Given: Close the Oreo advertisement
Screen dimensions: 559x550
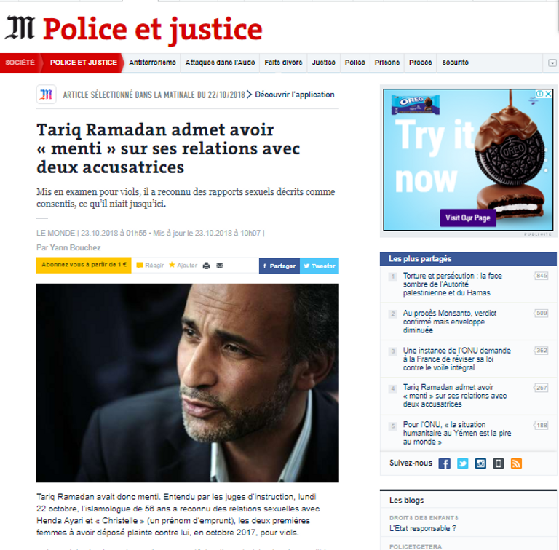Looking at the screenshot, I should pos(549,94).
